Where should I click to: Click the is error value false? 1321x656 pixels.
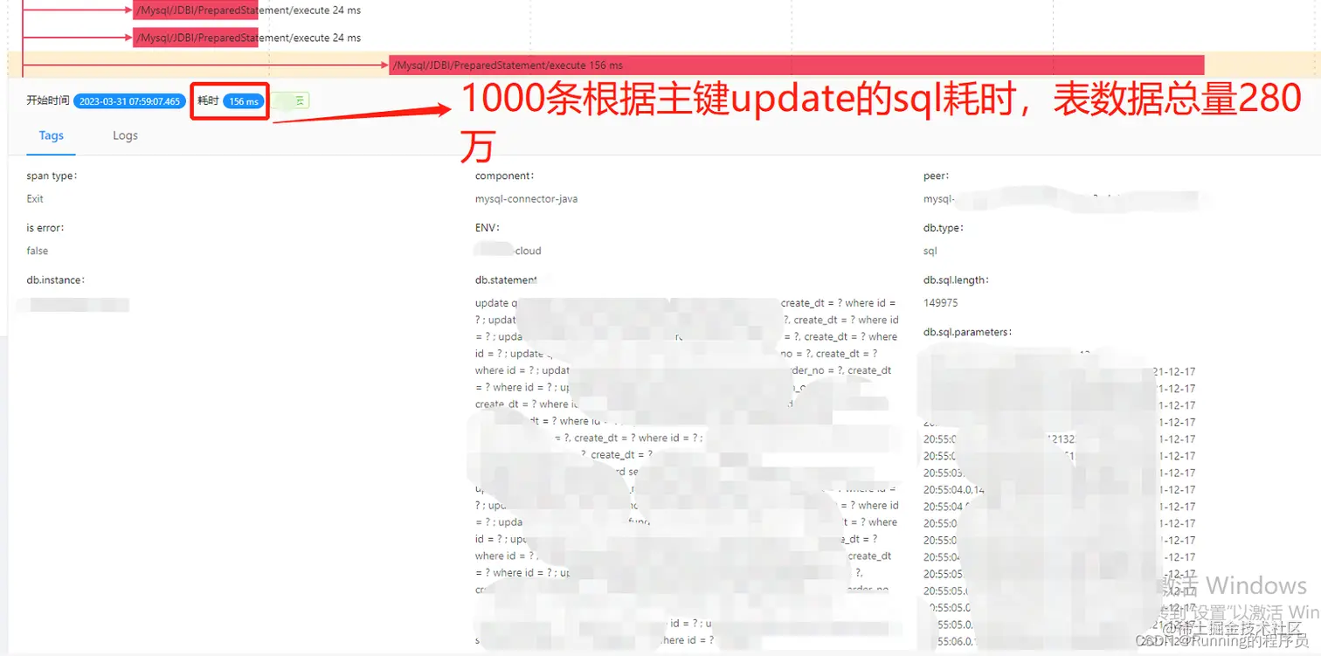(x=37, y=251)
